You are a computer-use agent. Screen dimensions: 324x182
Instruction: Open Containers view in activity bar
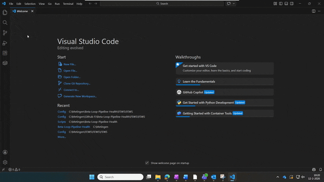tap(5, 63)
